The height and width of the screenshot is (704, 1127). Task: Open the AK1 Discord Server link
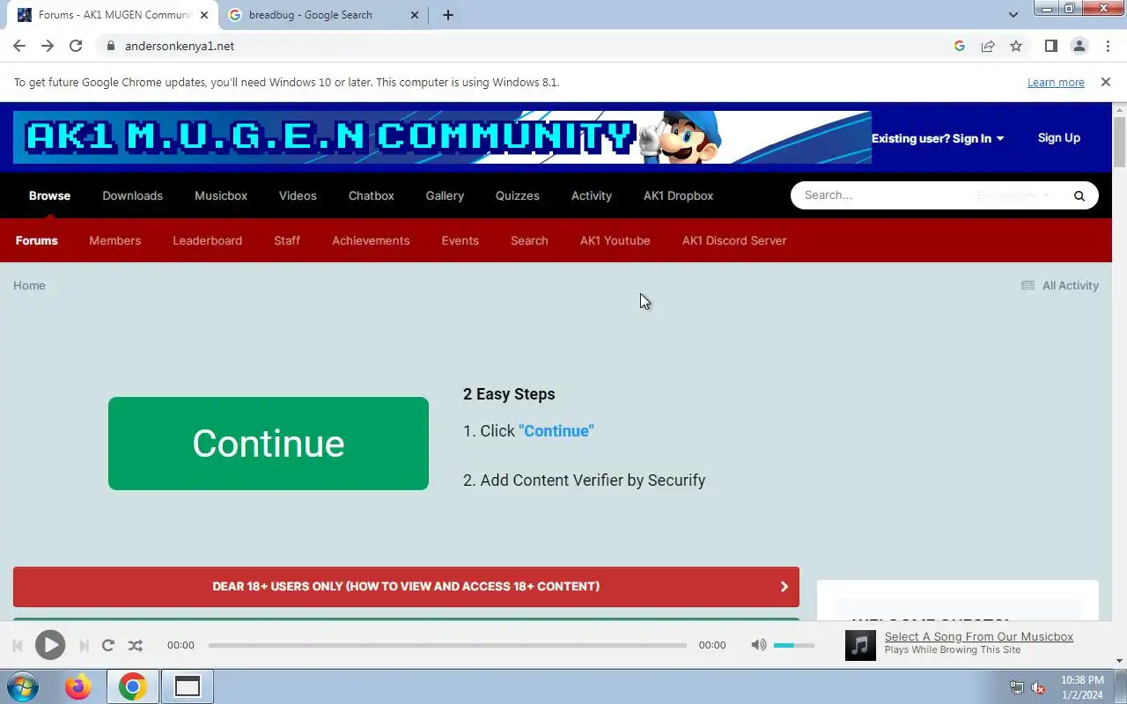click(x=734, y=240)
